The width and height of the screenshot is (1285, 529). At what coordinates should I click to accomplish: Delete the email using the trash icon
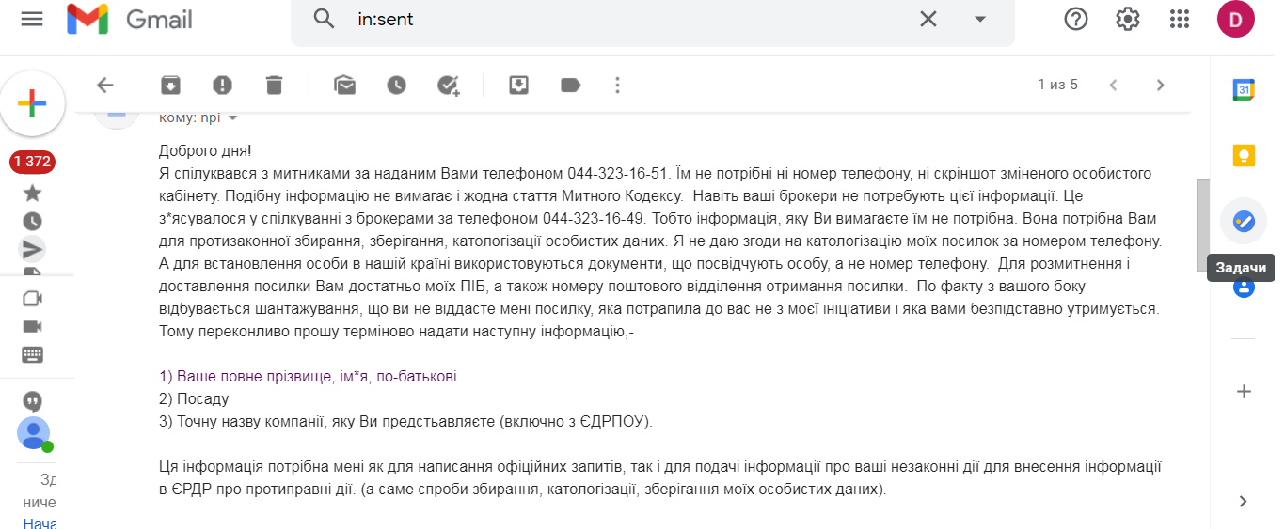point(274,86)
